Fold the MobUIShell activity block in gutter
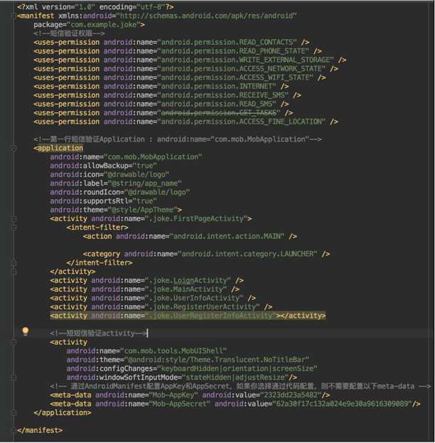 (14, 342)
